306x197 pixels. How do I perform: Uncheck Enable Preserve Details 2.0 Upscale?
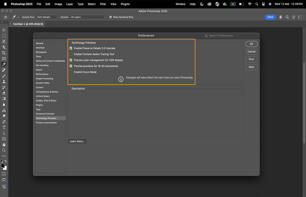(71, 48)
